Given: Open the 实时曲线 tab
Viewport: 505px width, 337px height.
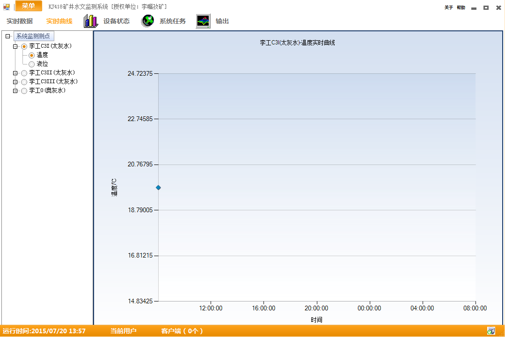Looking at the screenshot, I should [x=59, y=21].
